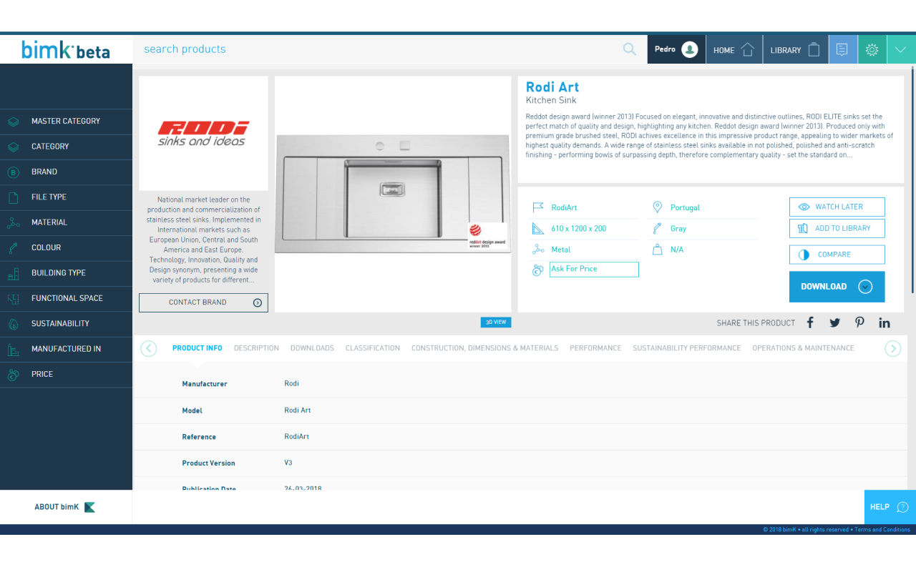Image resolution: width=916 pixels, height=572 pixels.
Task: Open the Library clipboard icon
Action: click(814, 49)
